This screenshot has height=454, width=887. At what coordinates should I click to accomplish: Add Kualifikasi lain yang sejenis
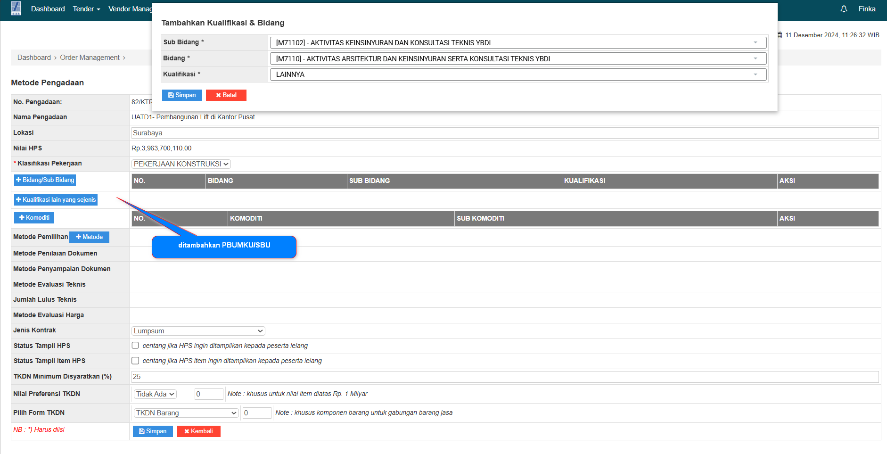pos(56,200)
